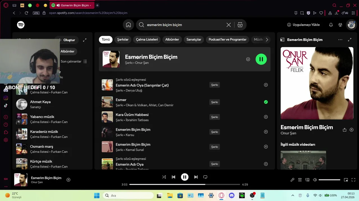Screen dimensions: 359x201
Task: Click Uygulamayı Yükle install link
Action: click(x=303, y=25)
